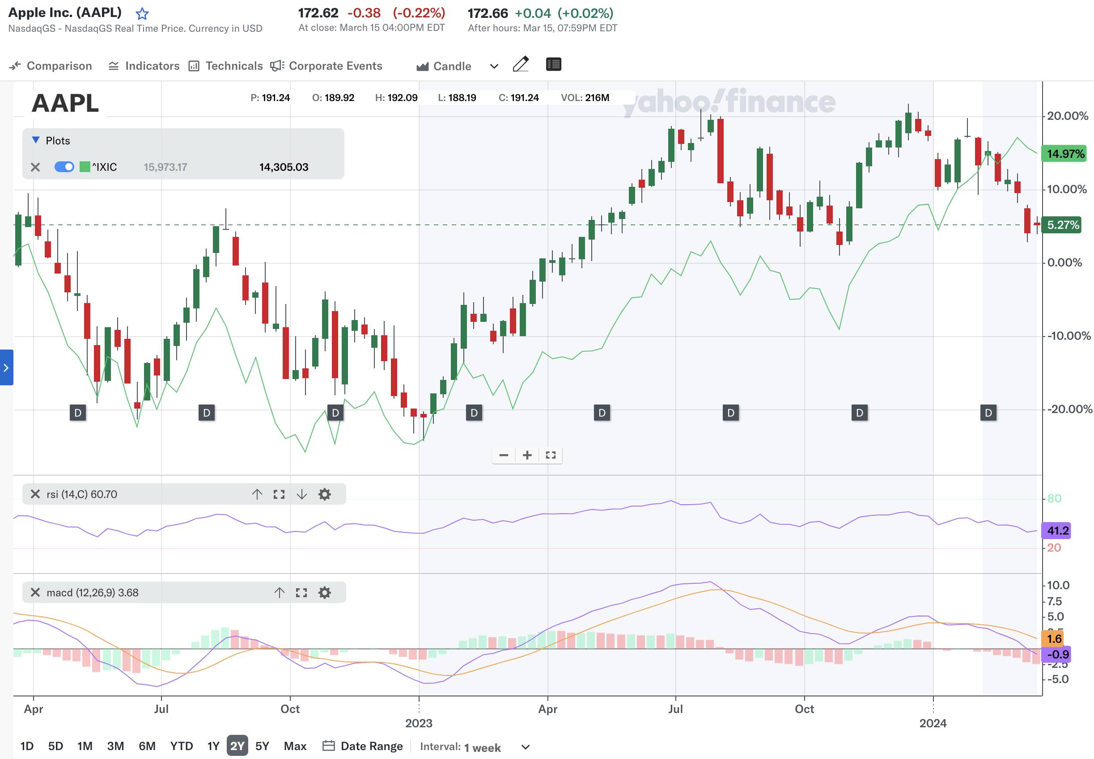Maximize the RSI panel
The image size is (1094, 759).
pos(280,494)
